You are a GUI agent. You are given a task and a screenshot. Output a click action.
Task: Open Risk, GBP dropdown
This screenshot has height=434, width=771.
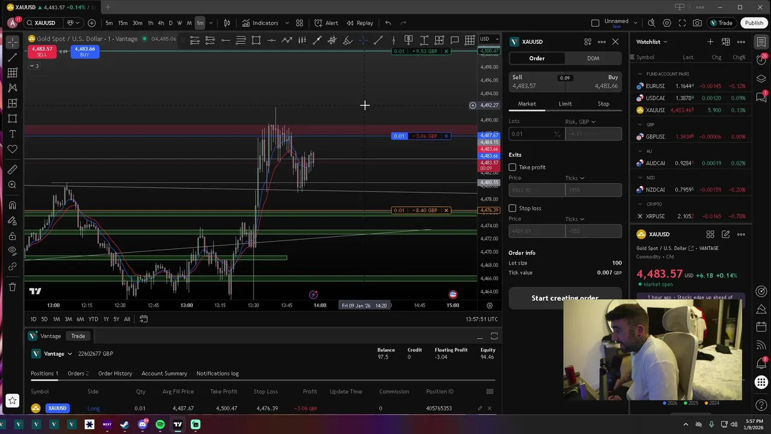click(x=580, y=122)
